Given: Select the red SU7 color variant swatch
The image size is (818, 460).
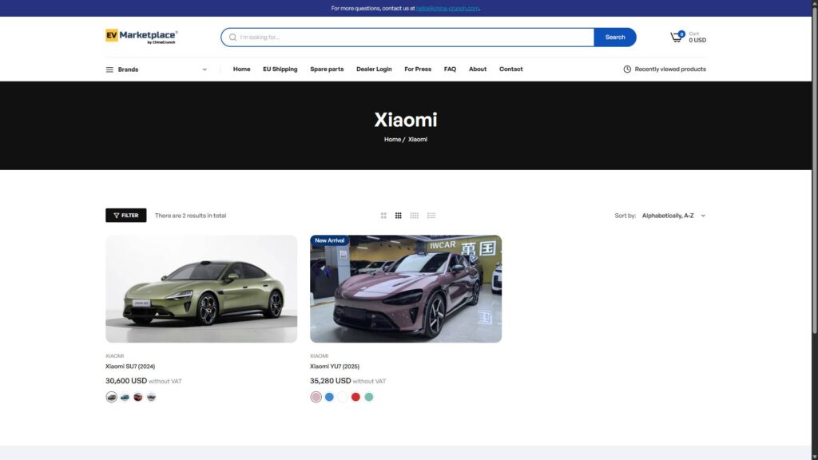Looking at the screenshot, I should click(x=137, y=397).
